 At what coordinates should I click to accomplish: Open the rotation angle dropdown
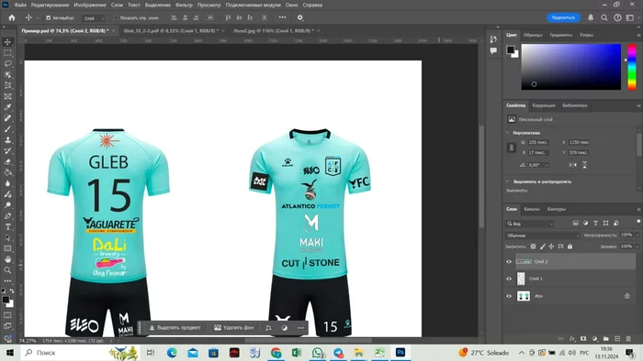click(x=547, y=165)
